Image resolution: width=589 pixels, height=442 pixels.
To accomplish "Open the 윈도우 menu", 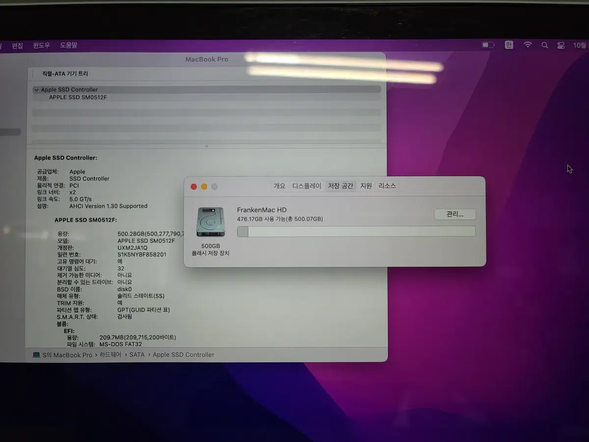I will coord(41,45).
